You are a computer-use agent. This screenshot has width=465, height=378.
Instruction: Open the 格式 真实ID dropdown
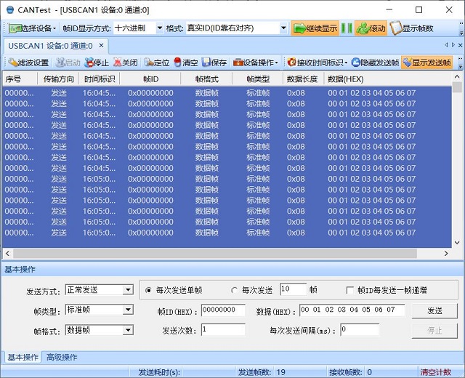tap(283, 28)
